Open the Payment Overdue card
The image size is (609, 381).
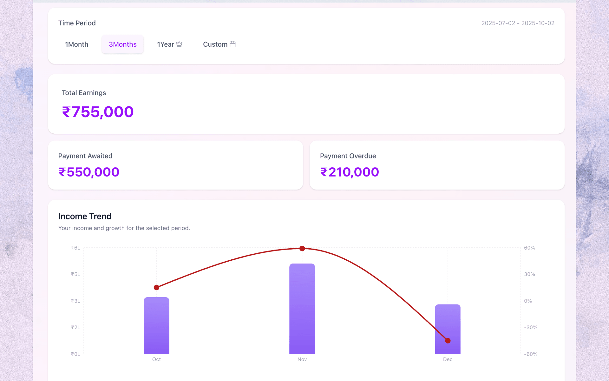click(x=437, y=165)
